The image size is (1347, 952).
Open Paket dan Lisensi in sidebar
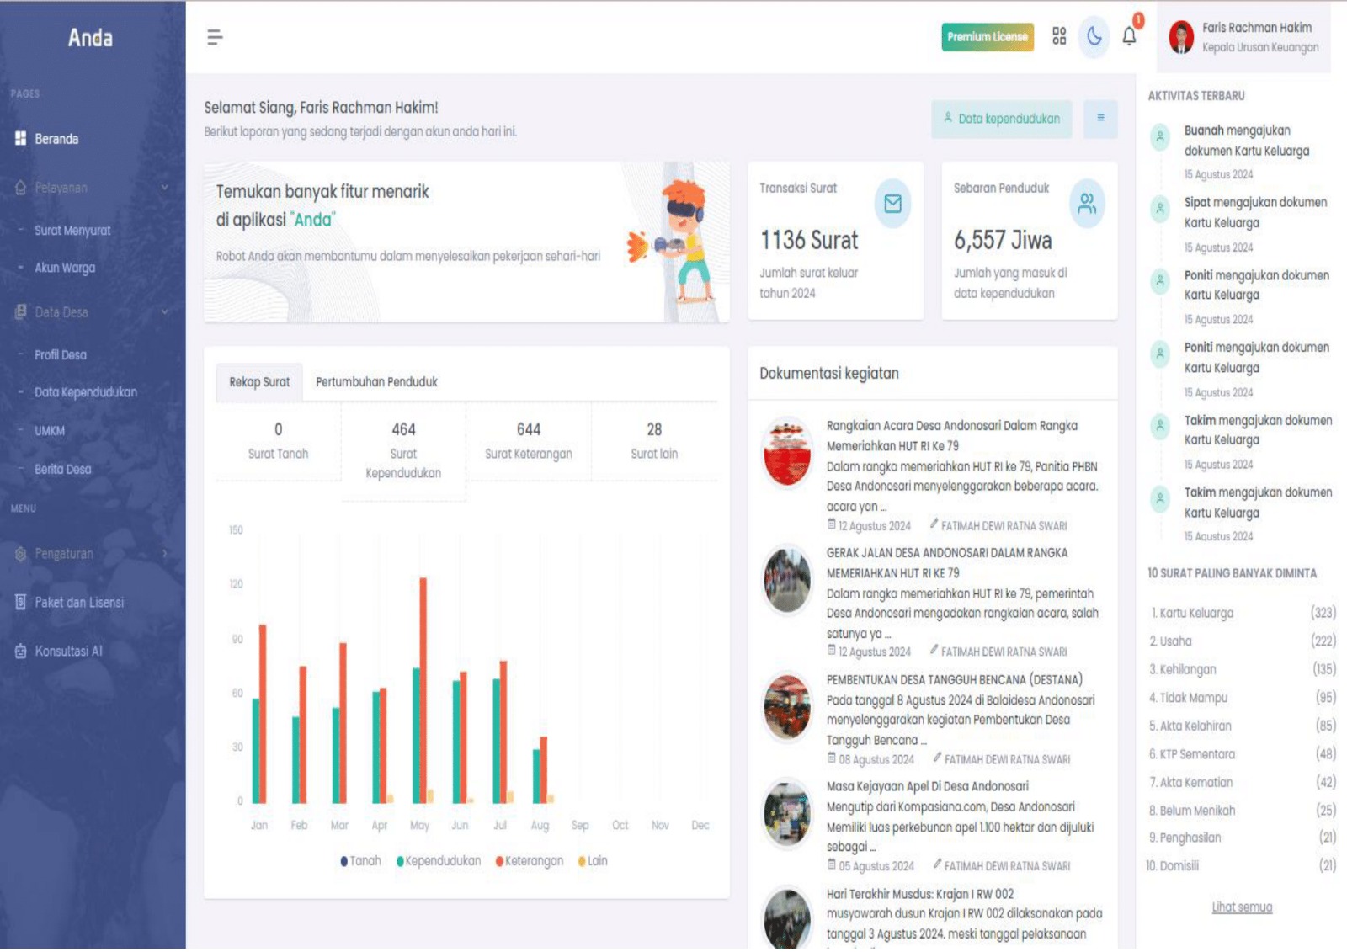coord(78,603)
